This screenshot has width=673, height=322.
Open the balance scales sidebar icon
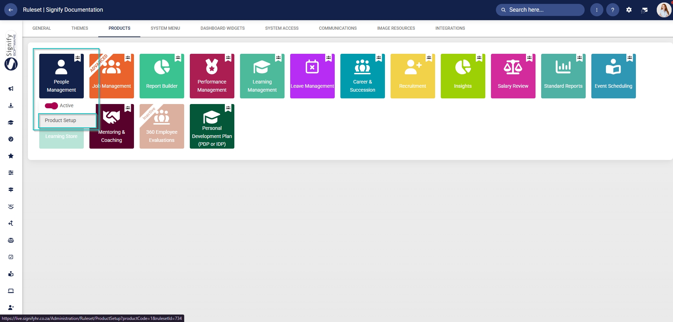pyautogui.click(x=11, y=240)
